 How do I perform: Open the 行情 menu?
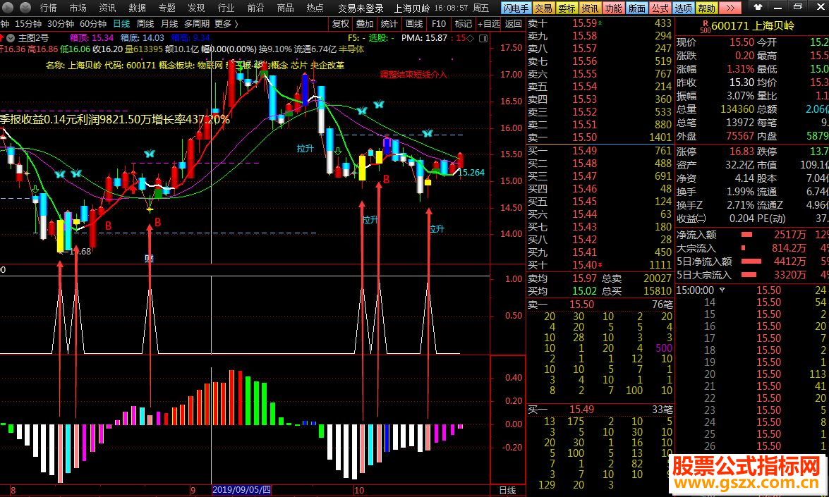click(48, 8)
